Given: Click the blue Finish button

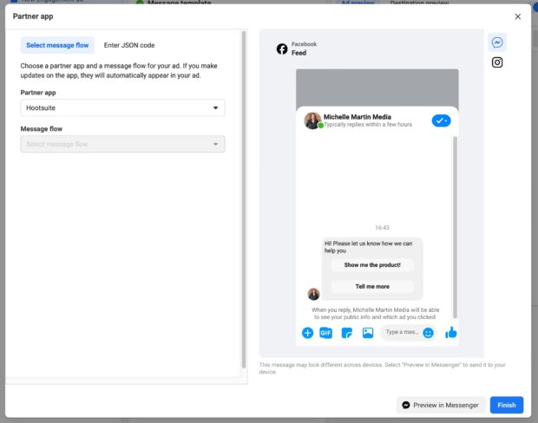Looking at the screenshot, I should (507, 405).
